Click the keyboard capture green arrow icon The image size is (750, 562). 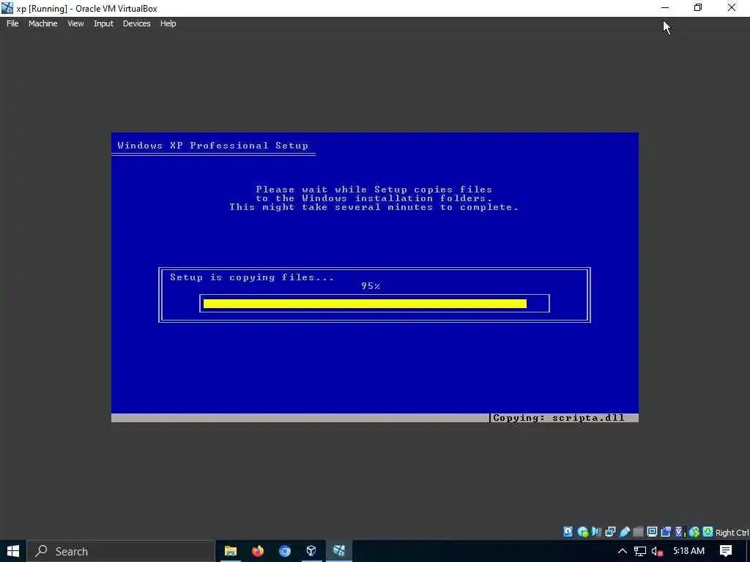tap(708, 532)
